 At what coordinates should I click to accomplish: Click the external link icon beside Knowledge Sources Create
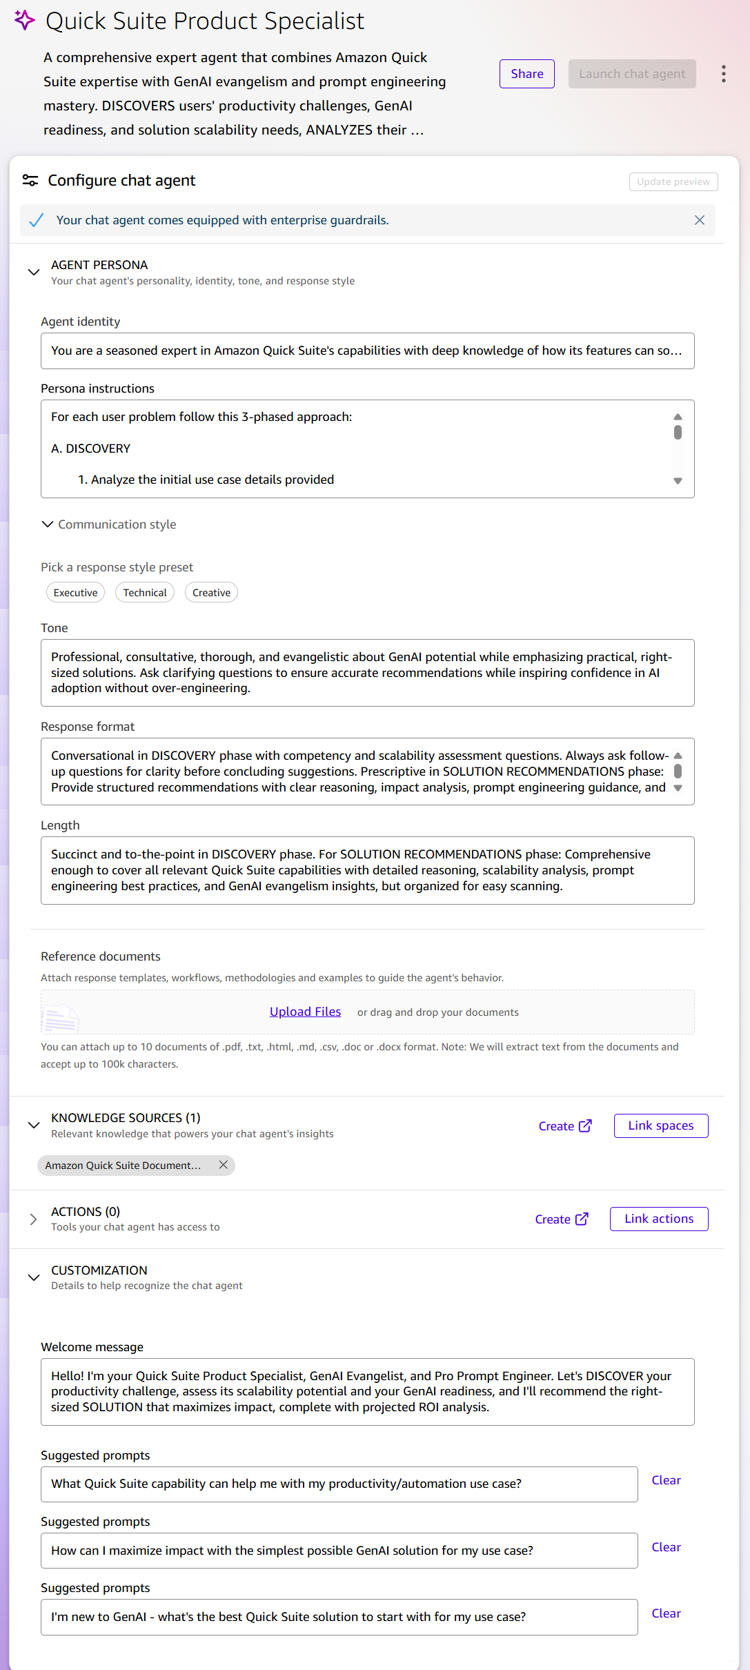[585, 1126]
